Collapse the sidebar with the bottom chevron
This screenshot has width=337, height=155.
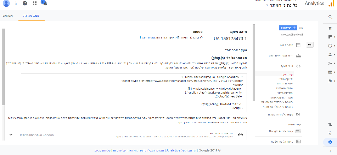(330, 151)
